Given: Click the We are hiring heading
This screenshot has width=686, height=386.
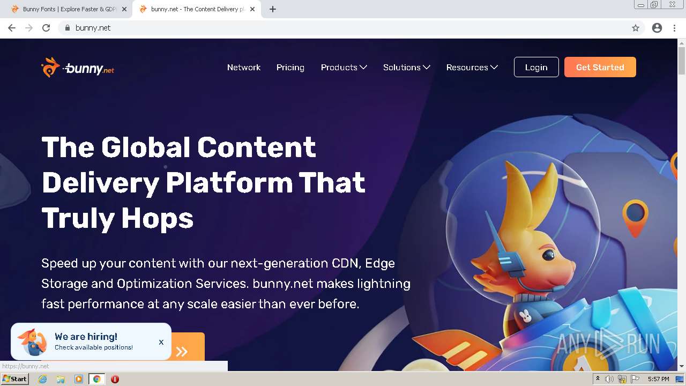Looking at the screenshot, I should point(86,337).
